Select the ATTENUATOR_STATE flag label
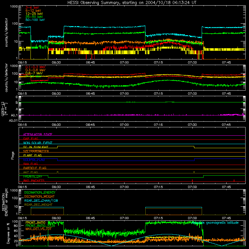Image resolution: width=249 pixels, height=249 pixels. 38,134
